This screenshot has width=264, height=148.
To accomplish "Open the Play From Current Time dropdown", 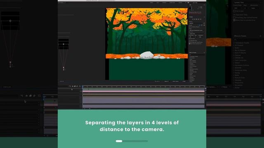I will point(197,34).
